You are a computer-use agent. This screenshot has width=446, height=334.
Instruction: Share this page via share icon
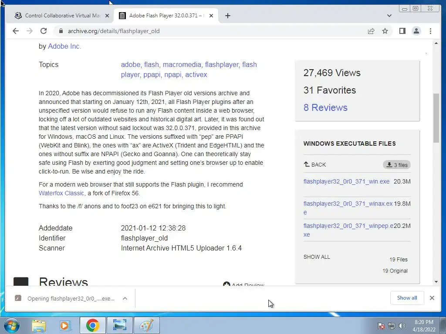[371, 31]
